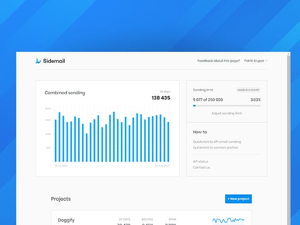Open Quickstart to contact profiles

coord(215,147)
